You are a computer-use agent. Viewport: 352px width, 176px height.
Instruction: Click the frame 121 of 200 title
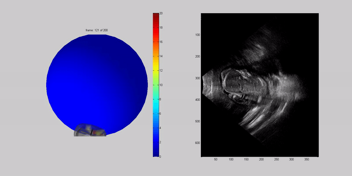tap(97, 30)
